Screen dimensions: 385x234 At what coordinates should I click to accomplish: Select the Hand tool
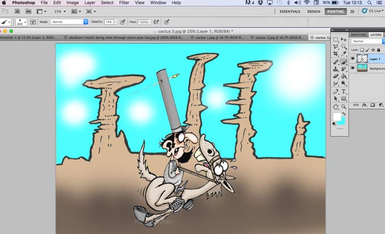336,106
